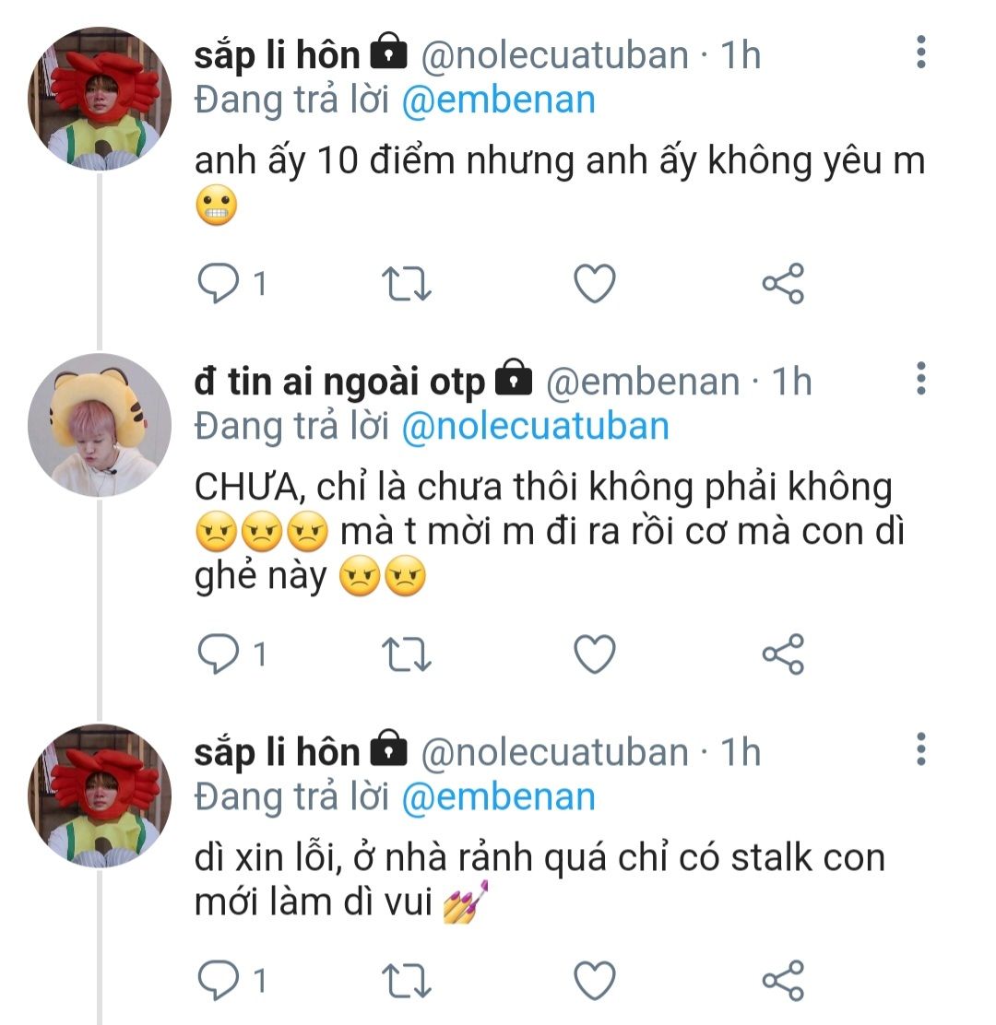
Task: Open the display name 'đ tin ai ngoài otp'
Action: (339, 381)
